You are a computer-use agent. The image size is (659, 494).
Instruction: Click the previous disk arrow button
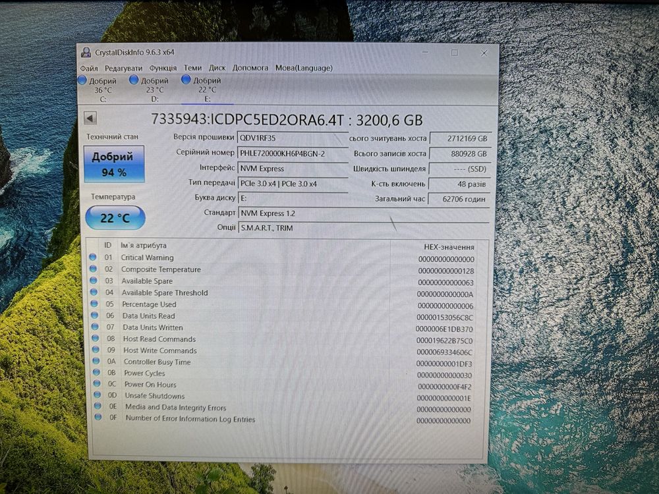[x=90, y=119]
